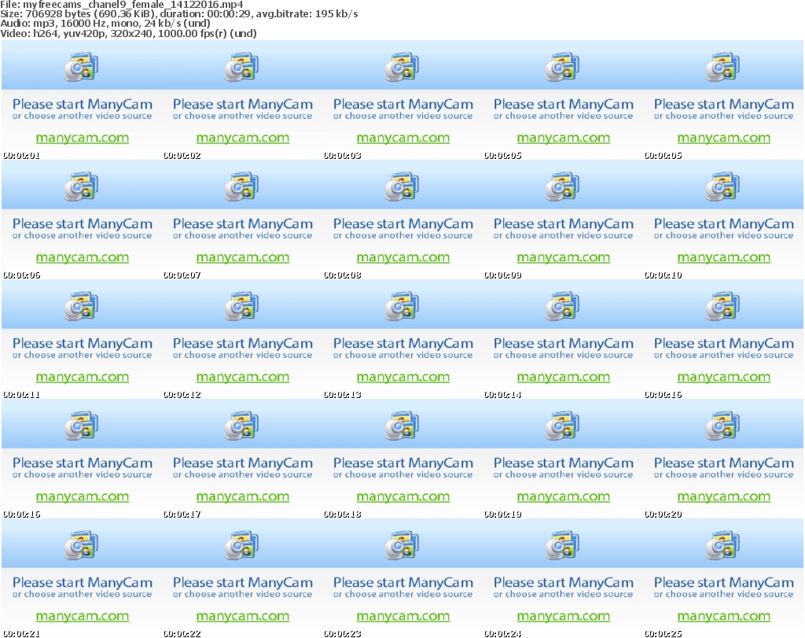Click ManyCam webcam icon in 00:00:22 frame

(241, 545)
